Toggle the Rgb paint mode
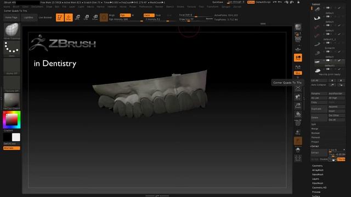Image resolution: width=351 pixels, height=197 pixels. click(125, 15)
